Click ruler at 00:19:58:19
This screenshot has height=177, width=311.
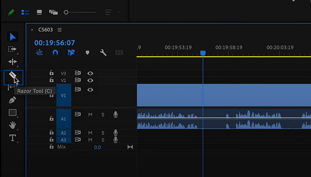(x=229, y=47)
